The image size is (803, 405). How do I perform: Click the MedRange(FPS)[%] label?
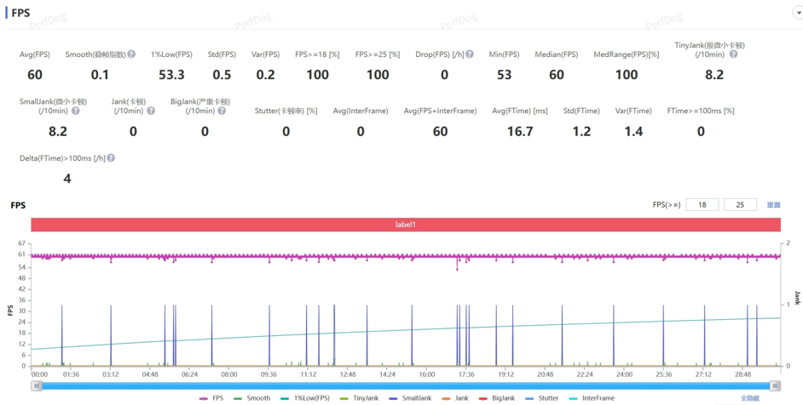pyautogui.click(x=627, y=54)
